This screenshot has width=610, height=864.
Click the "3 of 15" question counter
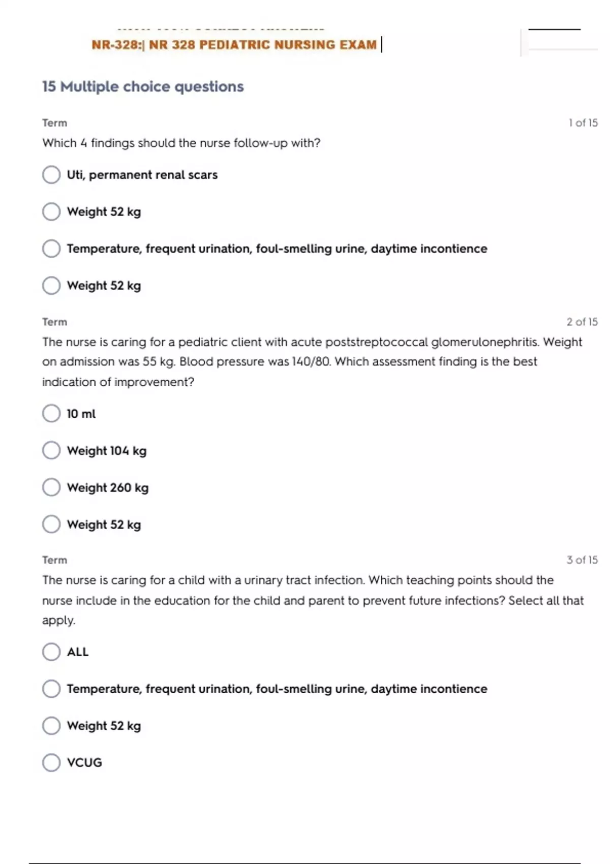[x=582, y=560]
